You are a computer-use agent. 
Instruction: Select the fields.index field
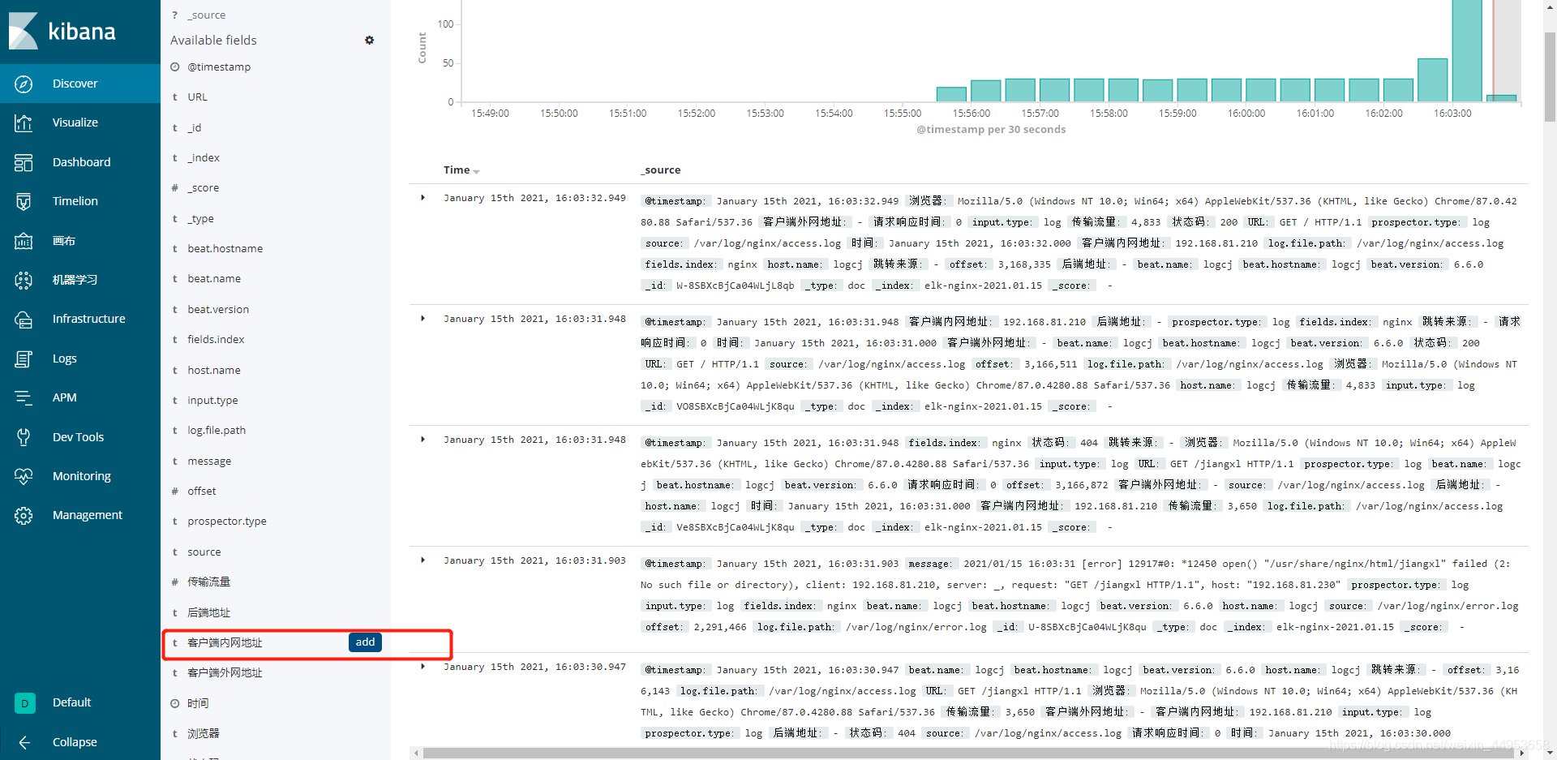tap(216, 340)
